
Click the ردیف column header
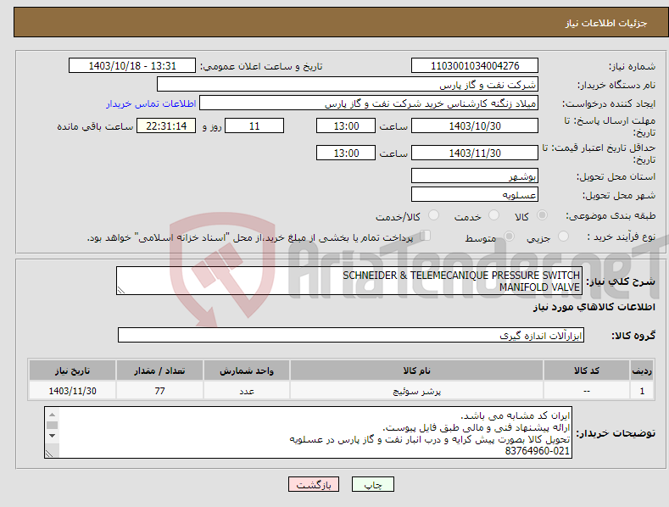coord(642,370)
